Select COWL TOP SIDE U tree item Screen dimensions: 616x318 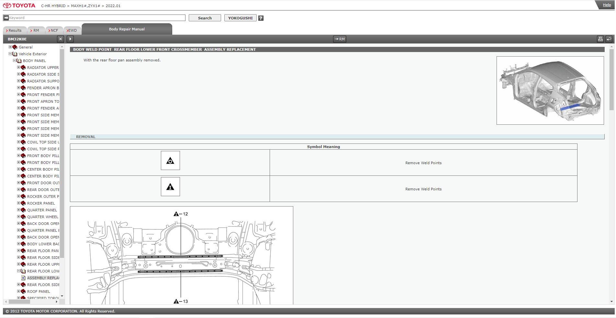pos(43,142)
